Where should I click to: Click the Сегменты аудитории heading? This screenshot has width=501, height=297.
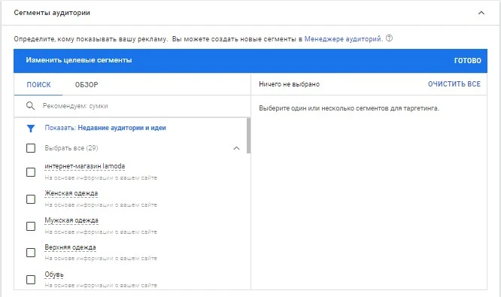52,13
